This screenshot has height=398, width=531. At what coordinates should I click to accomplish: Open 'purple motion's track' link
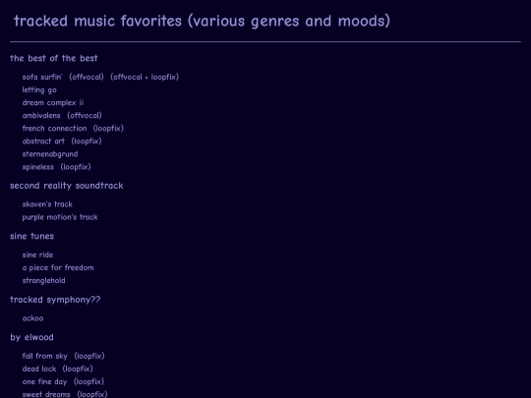point(60,217)
